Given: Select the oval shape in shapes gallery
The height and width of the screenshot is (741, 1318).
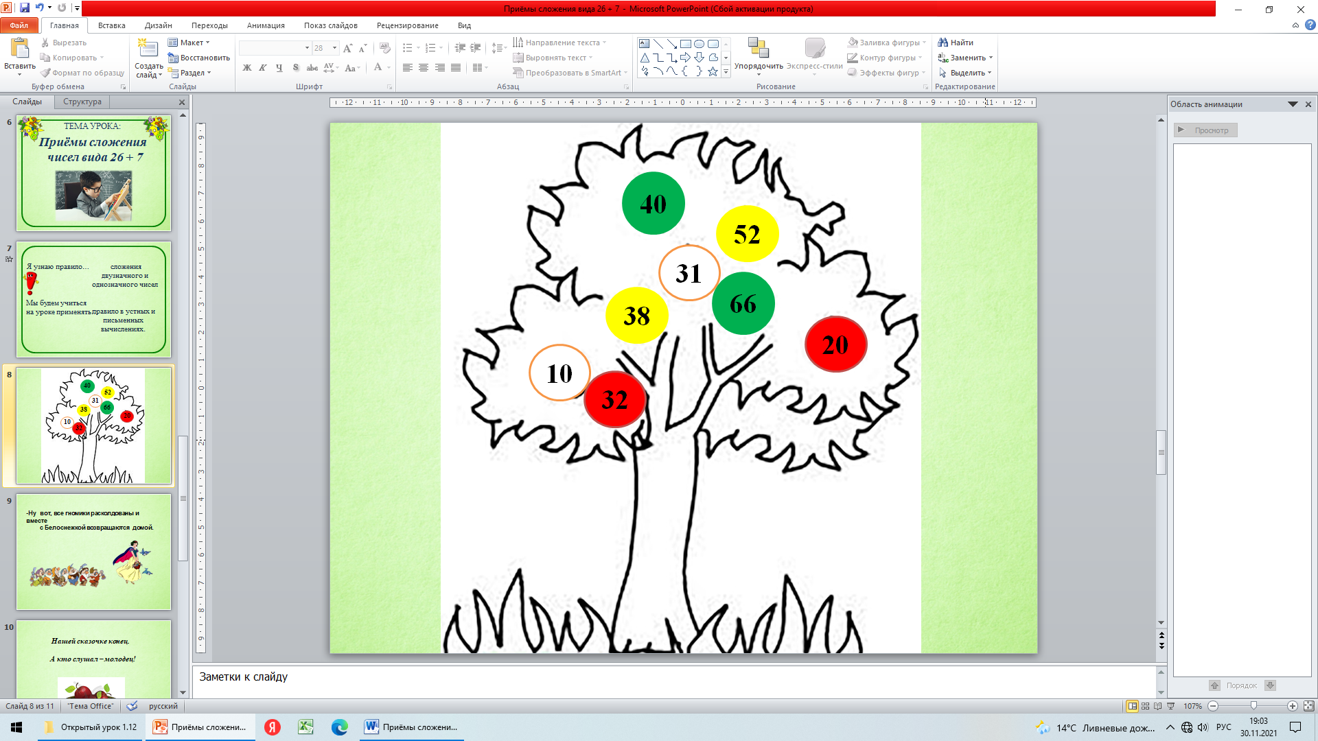Looking at the screenshot, I should (699, 44).
